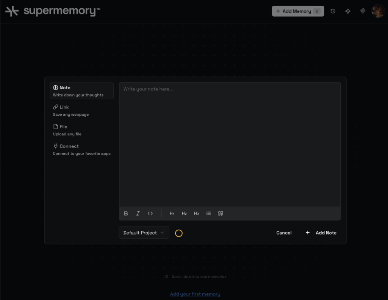Apply Heading 3 style

click(x=196, y=213)
